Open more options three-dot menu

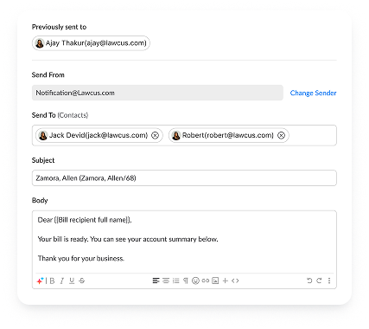329,281
